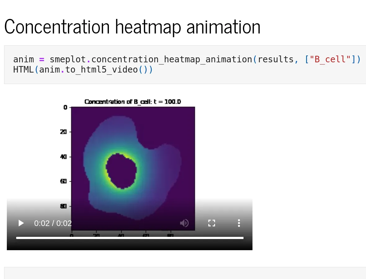Play the heatmap animation video
366x279 pixels.
tap(21, 223)
